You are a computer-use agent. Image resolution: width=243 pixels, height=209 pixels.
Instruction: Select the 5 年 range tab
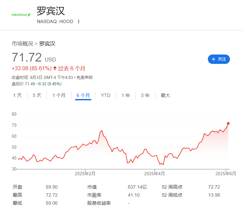coord(145,95)
